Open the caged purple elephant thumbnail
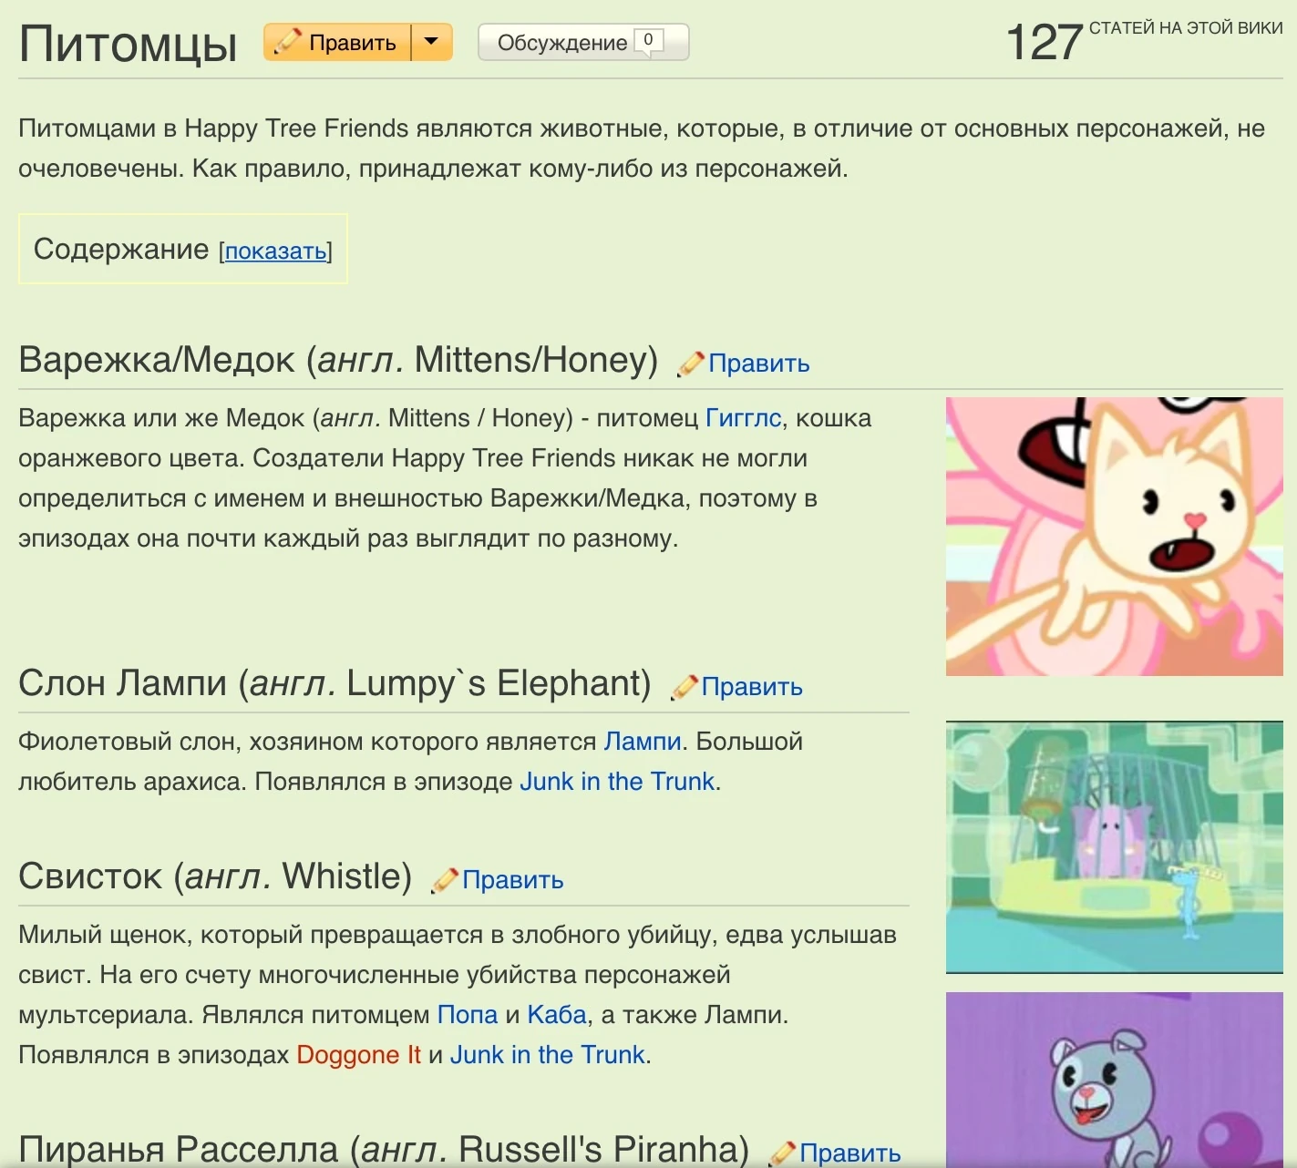Viewport: 1297px width, 1168px height. pos(1115,847)
